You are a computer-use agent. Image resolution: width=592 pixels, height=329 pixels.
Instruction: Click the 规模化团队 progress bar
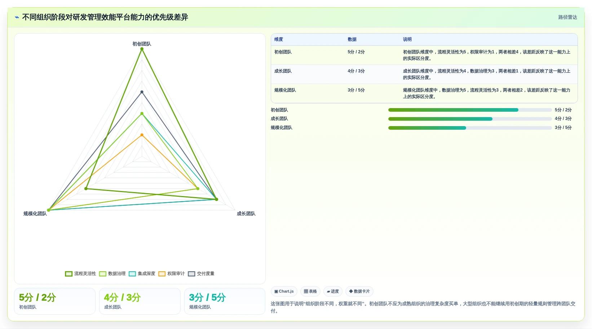(x=470, y=128)
